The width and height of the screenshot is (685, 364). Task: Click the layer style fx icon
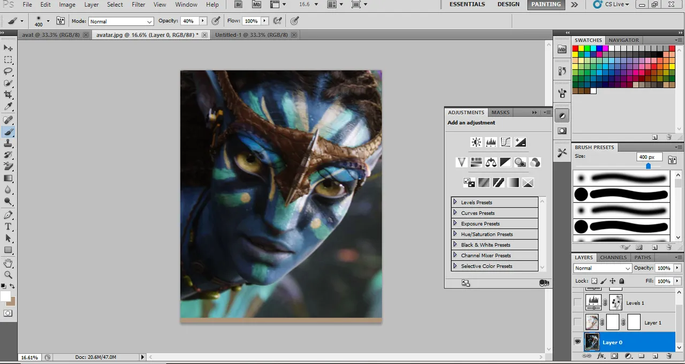coord(601,356)
